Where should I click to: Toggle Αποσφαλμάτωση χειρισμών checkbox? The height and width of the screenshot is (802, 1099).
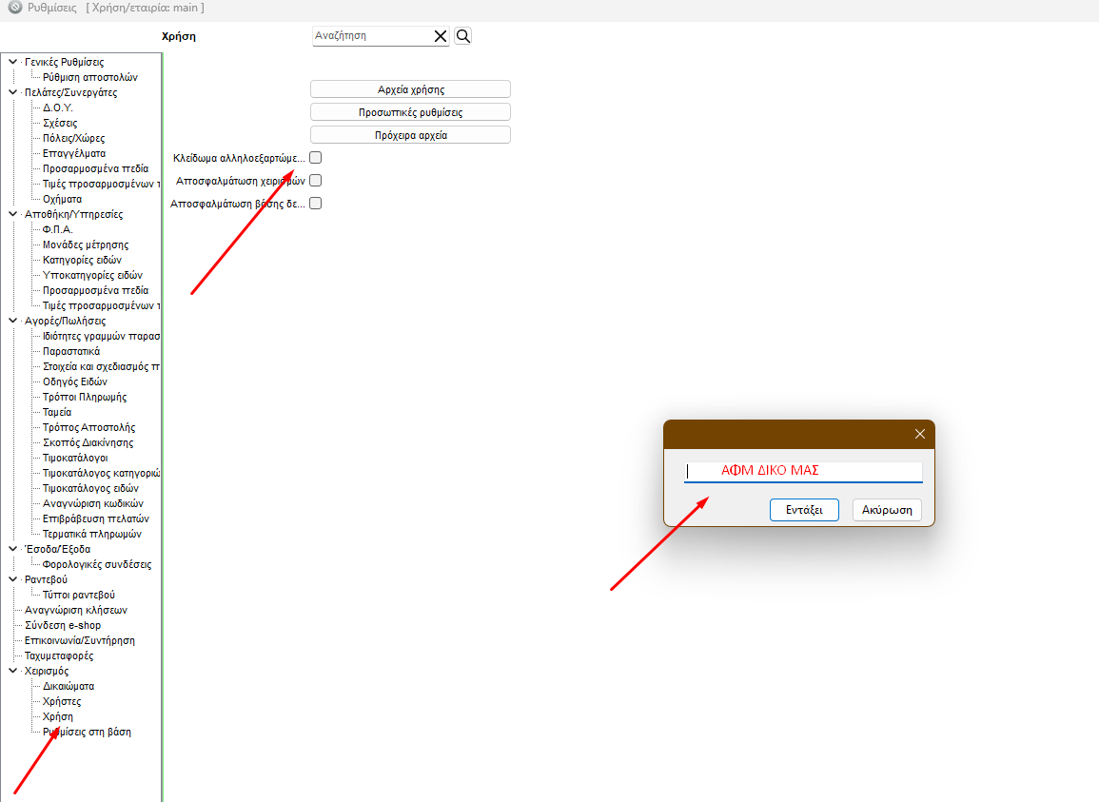point(315,181)
